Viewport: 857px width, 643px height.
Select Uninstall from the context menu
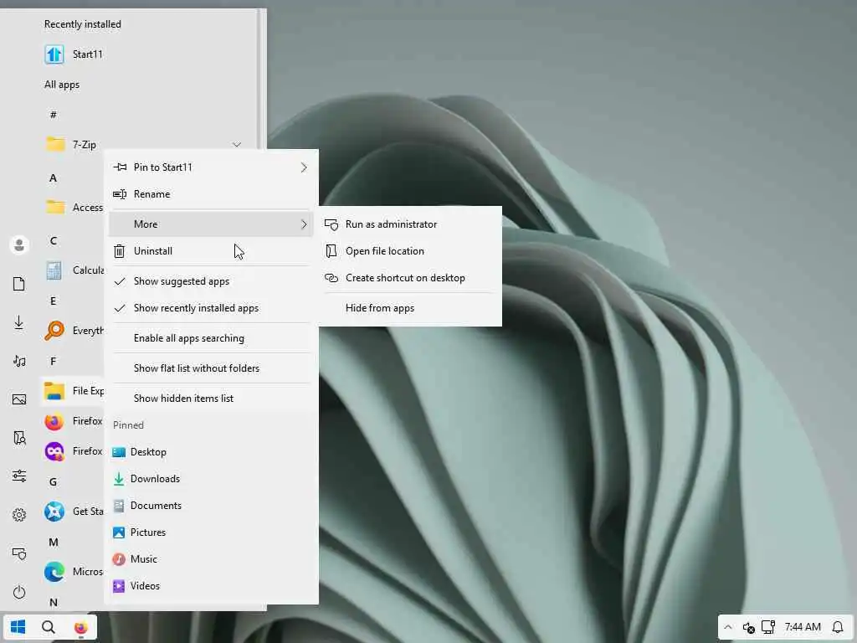click(x=211, y=251)
